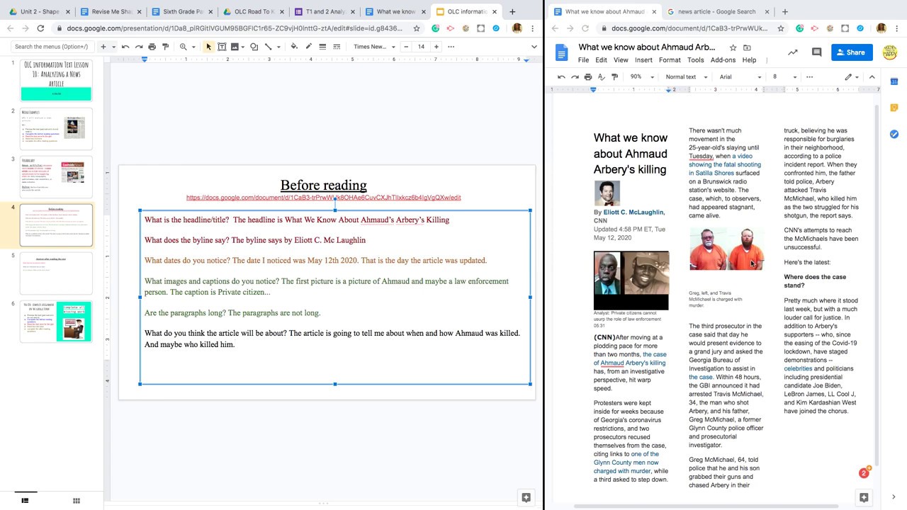
Task: Click the zoom magnifier icon in Slides
Action: [183, 47]
